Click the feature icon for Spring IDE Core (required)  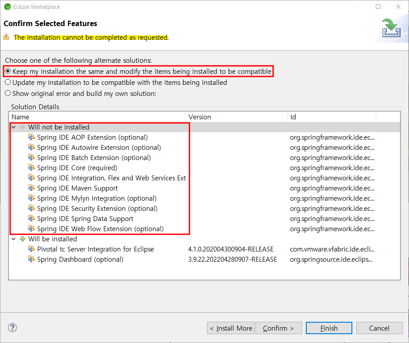(31, 168)
